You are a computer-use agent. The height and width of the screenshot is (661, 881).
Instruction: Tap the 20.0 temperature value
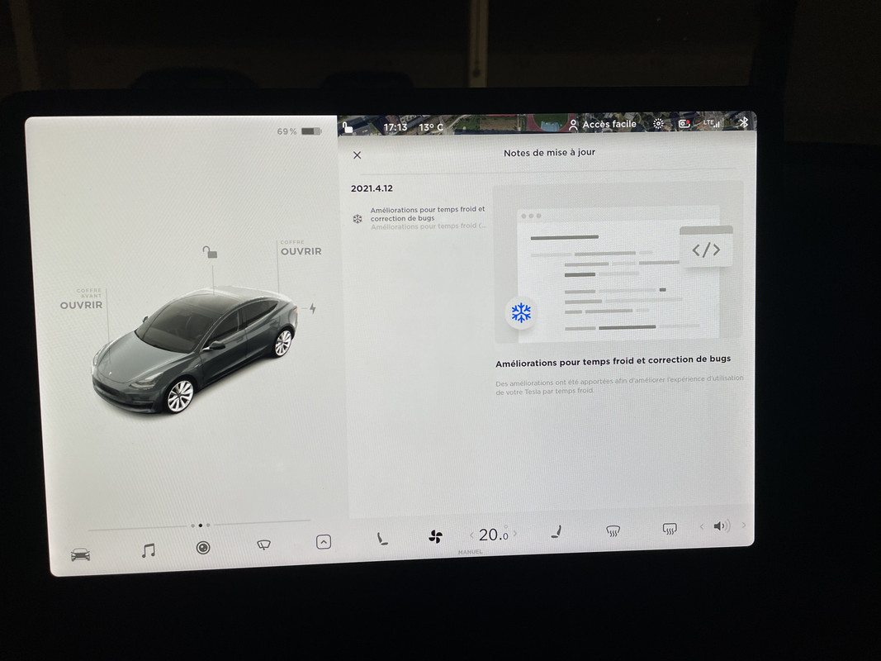tap(493, 535)
